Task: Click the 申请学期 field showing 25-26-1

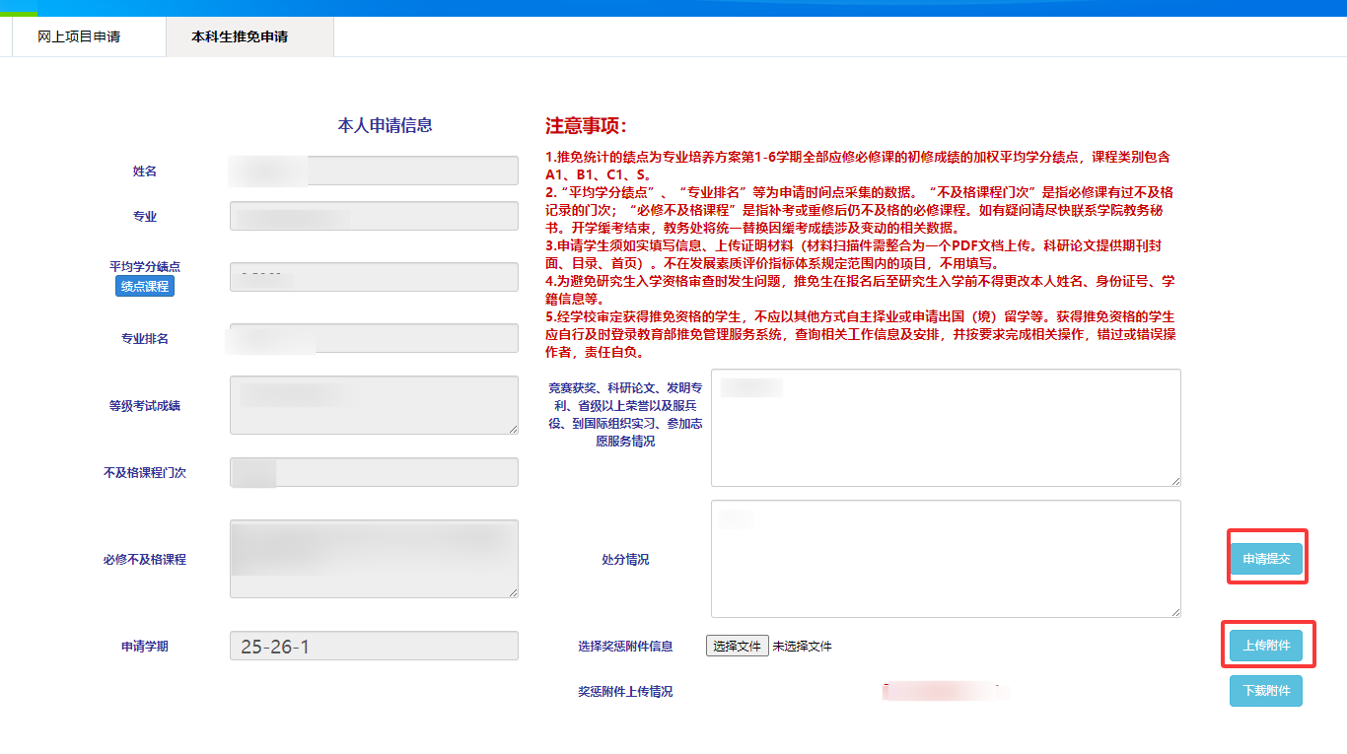Action: [374, 646]
